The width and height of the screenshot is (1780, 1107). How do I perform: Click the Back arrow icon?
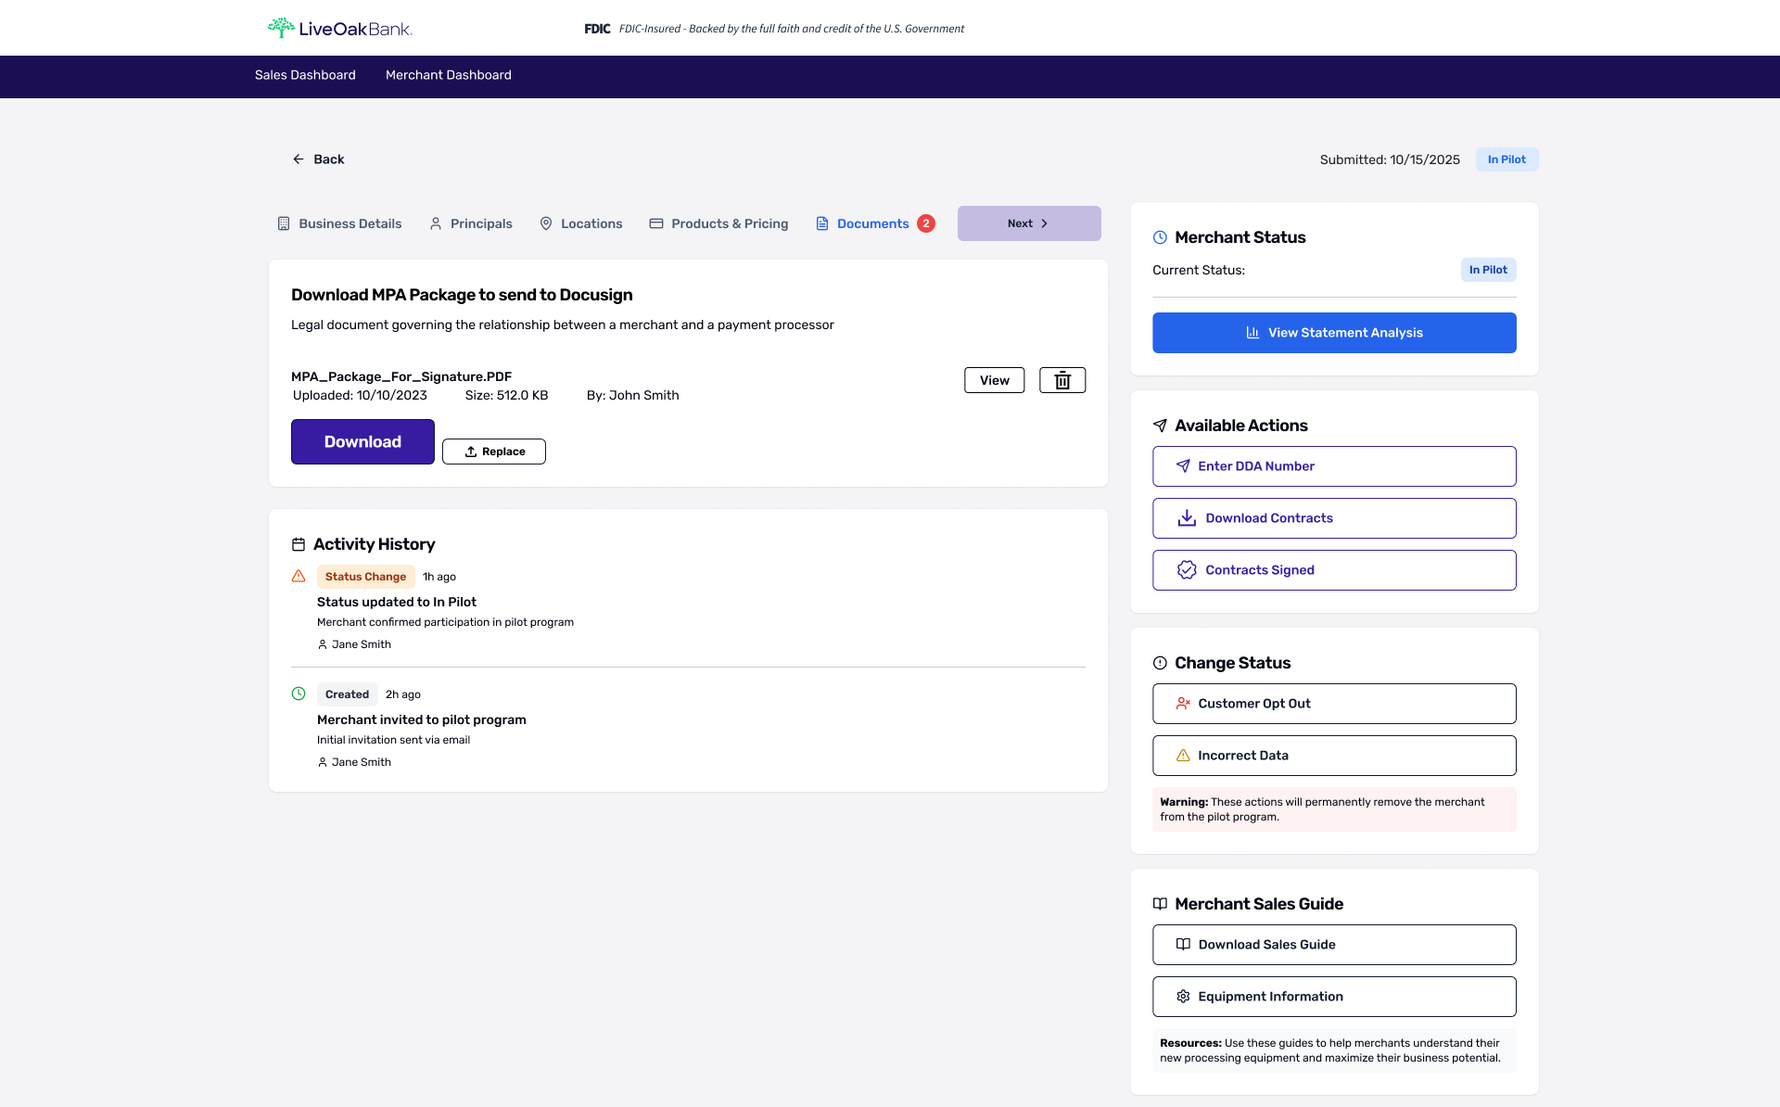pyautogui.click(x=299, y=159)
